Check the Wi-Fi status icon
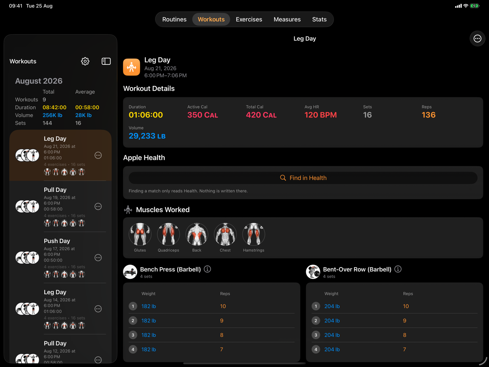This screenshot has height=367, width=489. pyautogui.click(x=466, y=6)
